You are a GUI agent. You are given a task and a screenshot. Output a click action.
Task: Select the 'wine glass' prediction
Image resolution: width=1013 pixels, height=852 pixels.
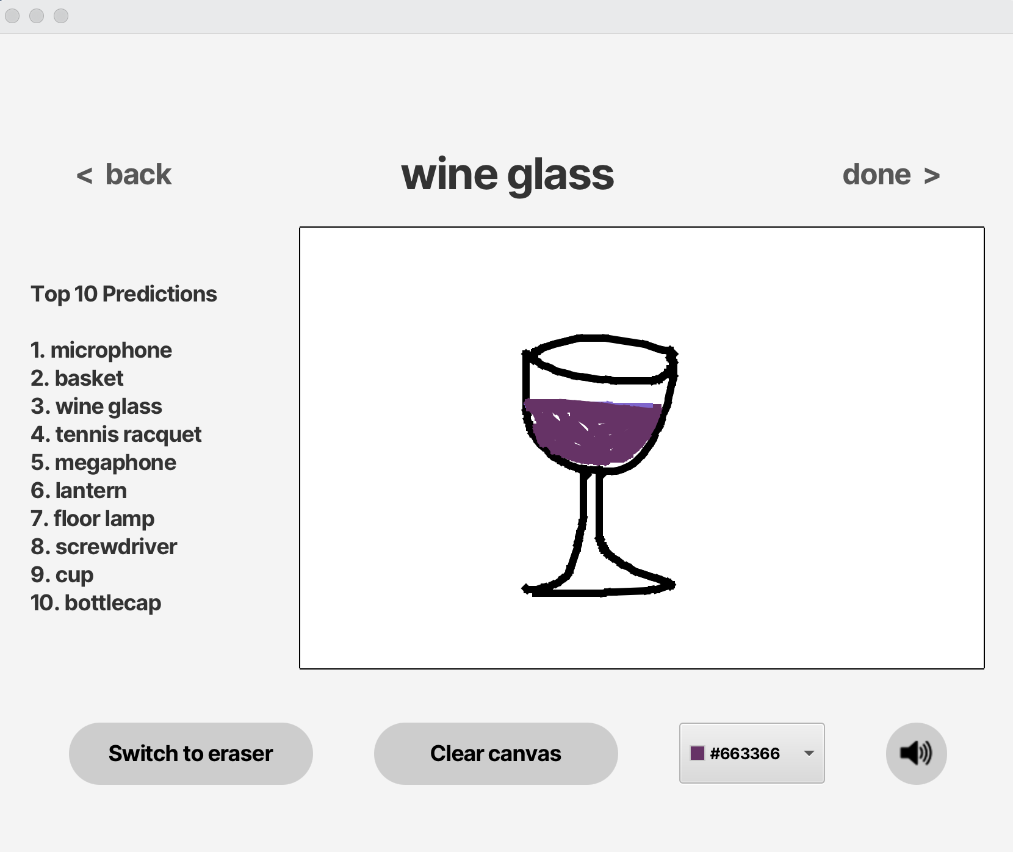point(96,406)
